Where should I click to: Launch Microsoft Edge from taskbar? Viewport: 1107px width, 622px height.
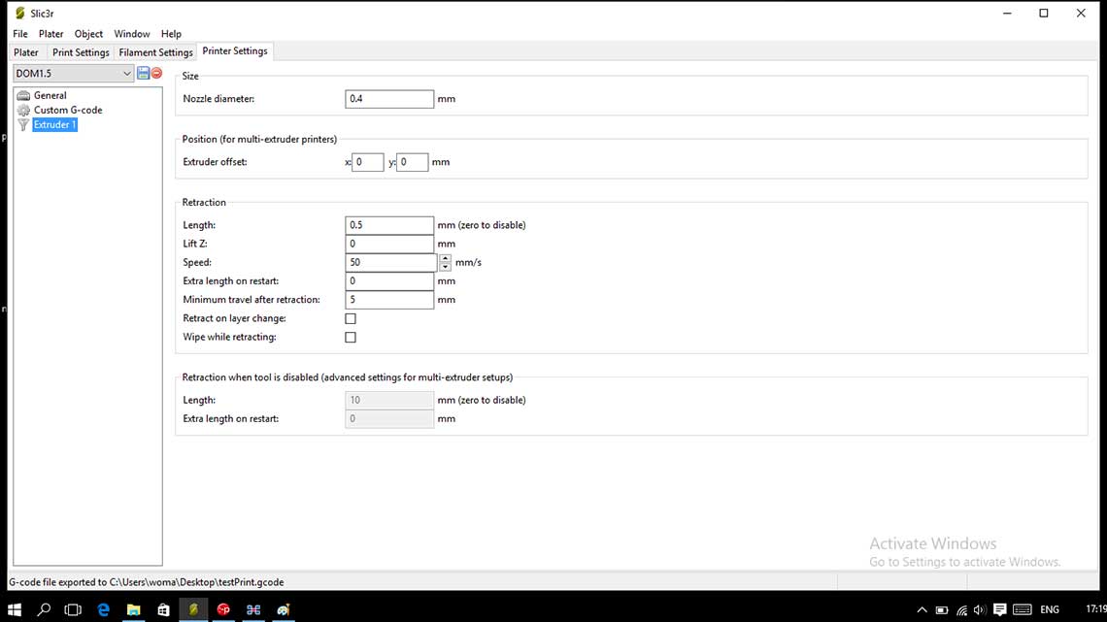[104, 610]
